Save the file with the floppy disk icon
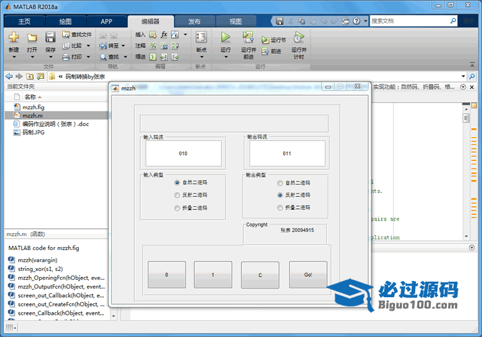 pyautogui.click(x=50, y=38)
